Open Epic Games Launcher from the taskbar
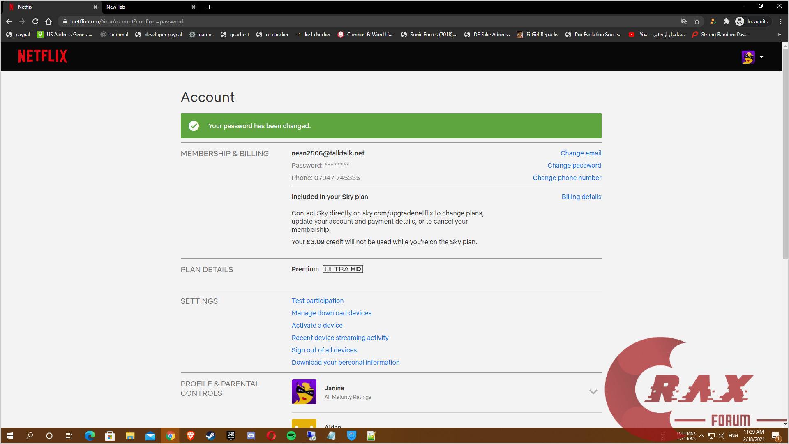The image size is (789, 444). tap(231, 436)
